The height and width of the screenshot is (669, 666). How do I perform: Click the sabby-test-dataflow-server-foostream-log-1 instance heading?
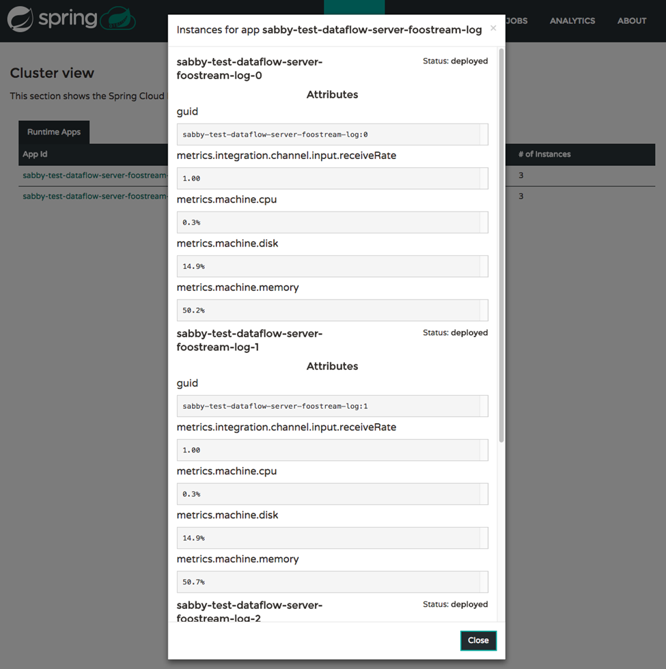point(249,341)
